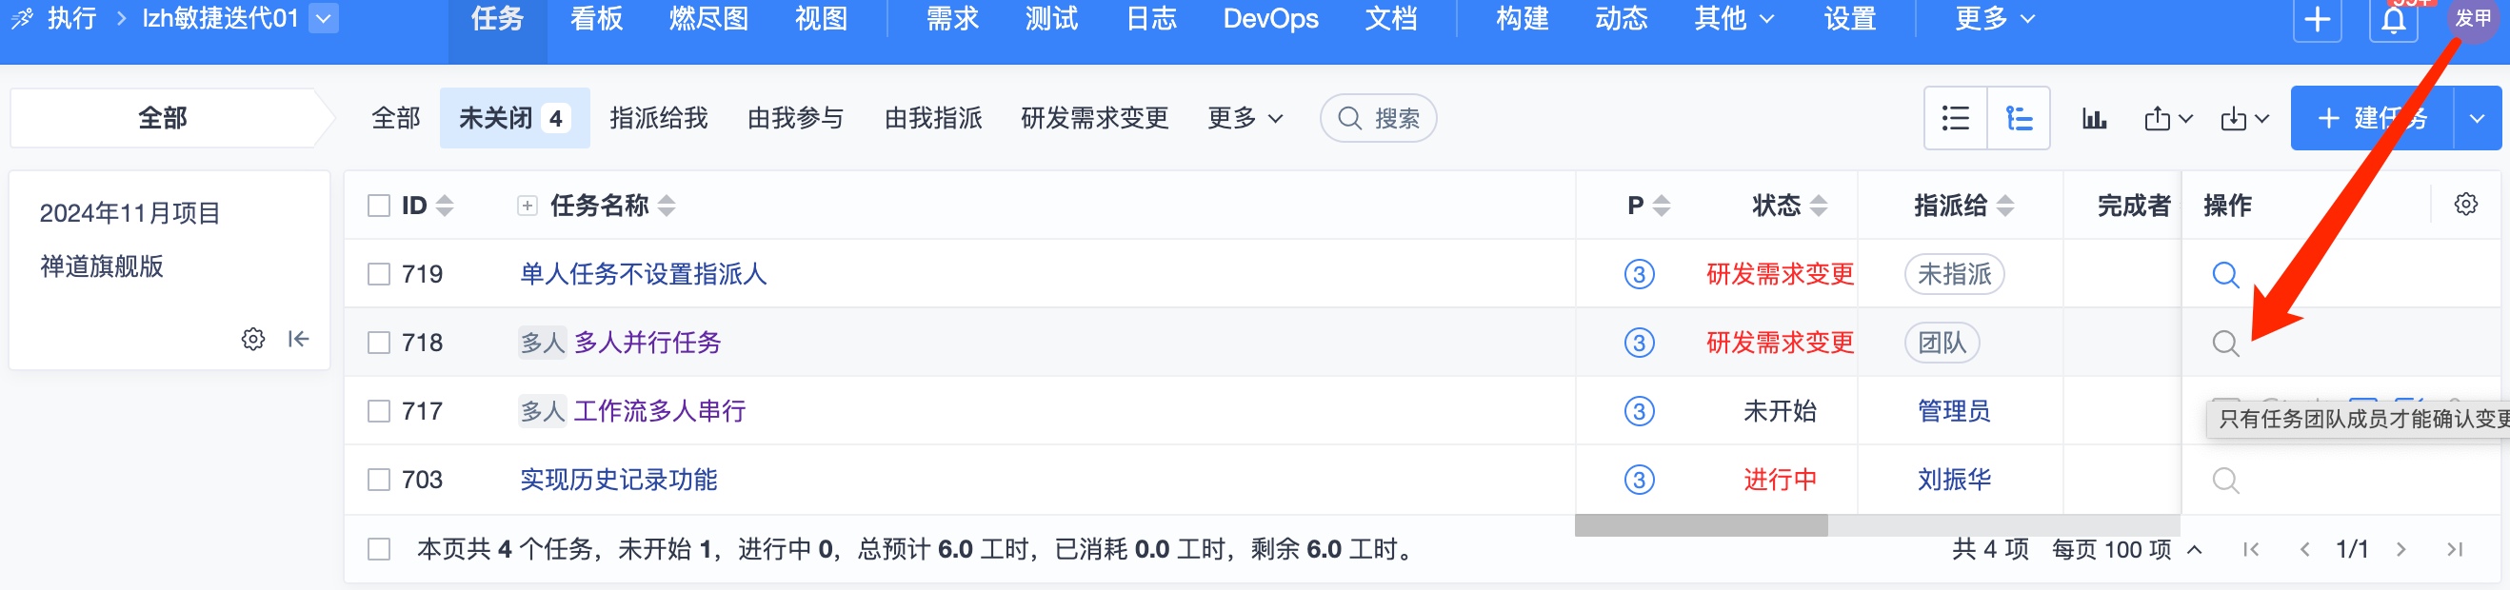This screenshot has height=590, width=2510.
Task: Click the 搜索 search field
Action: (1378, 119)
